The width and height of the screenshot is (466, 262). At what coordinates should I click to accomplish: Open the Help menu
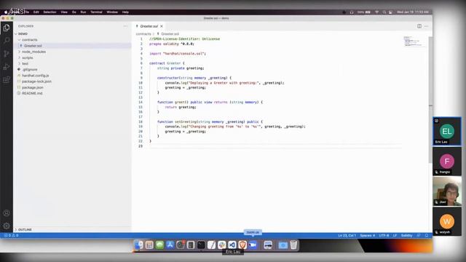coord(125,12)
